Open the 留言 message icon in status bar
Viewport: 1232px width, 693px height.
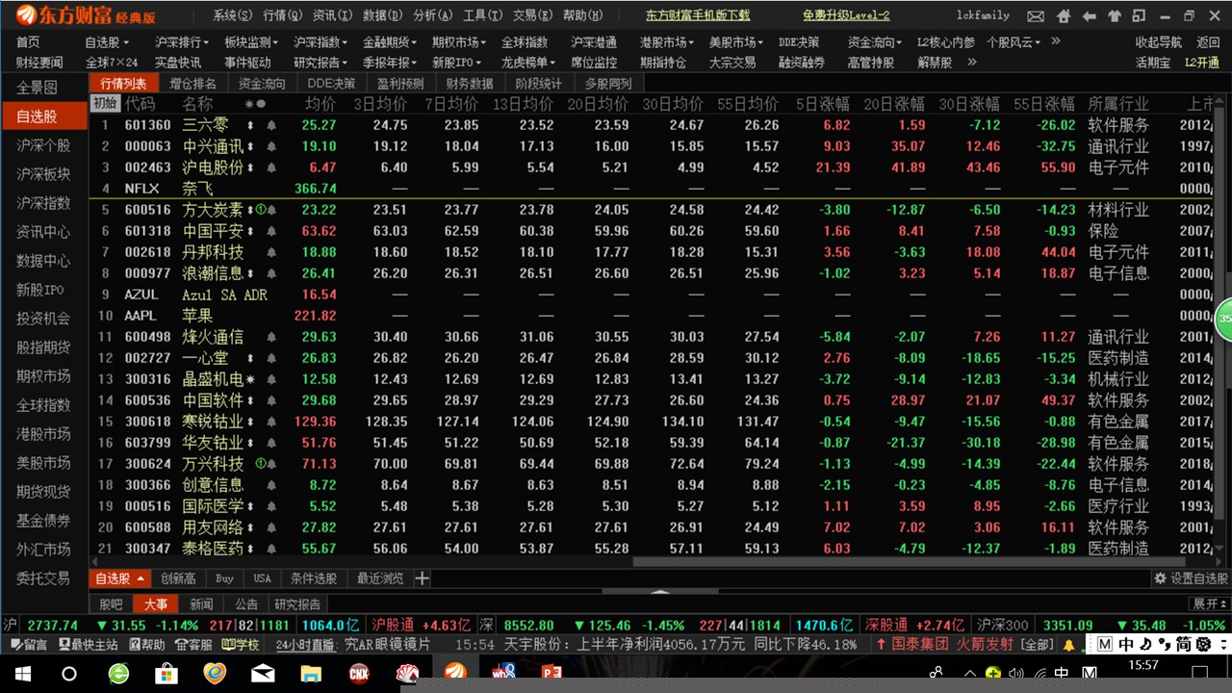(29, 644)
